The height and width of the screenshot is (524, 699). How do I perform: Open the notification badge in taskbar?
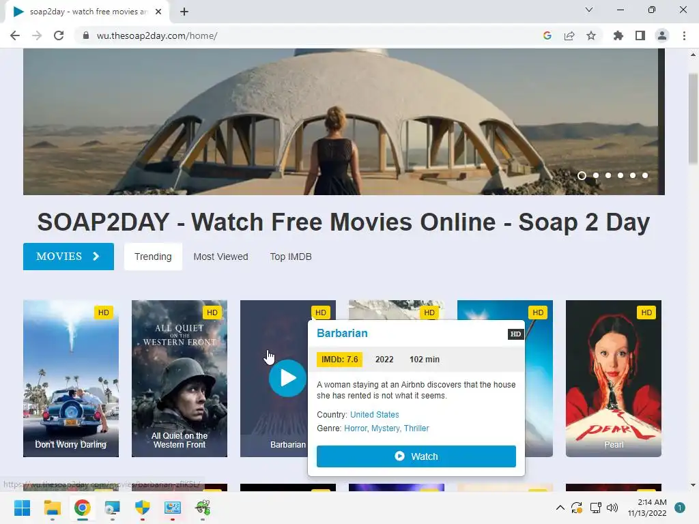pos(680,508)
